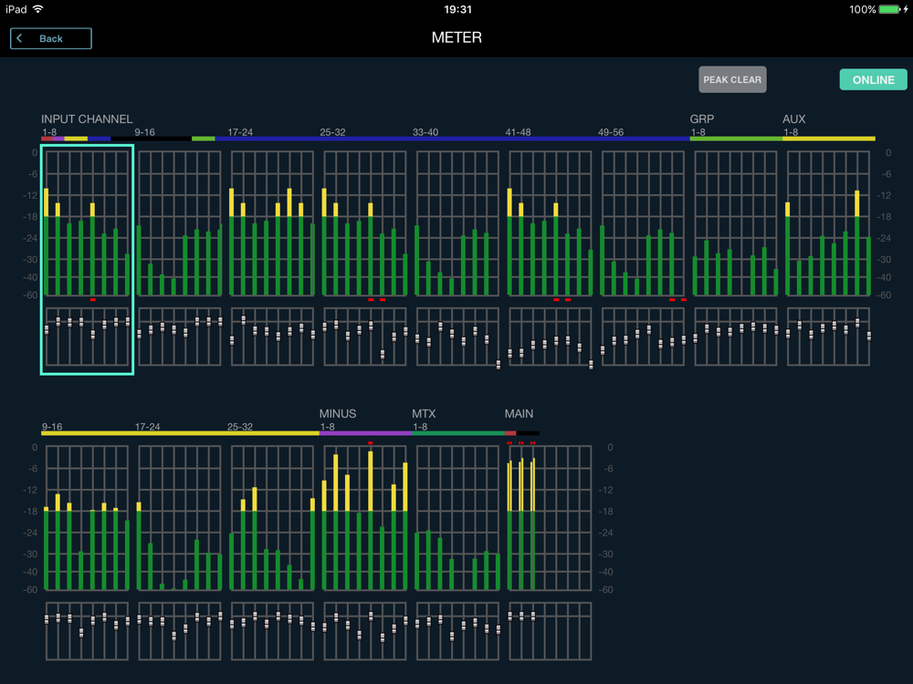Click the MINUS section label
This screenshot has height=684, width=913.
(338, 413)
